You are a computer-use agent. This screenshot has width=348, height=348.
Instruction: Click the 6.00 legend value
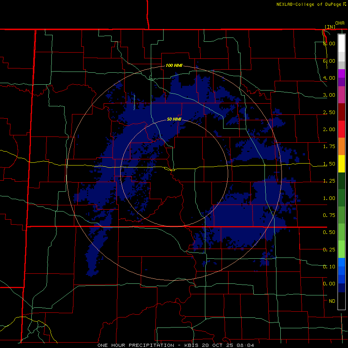point(329,61)
